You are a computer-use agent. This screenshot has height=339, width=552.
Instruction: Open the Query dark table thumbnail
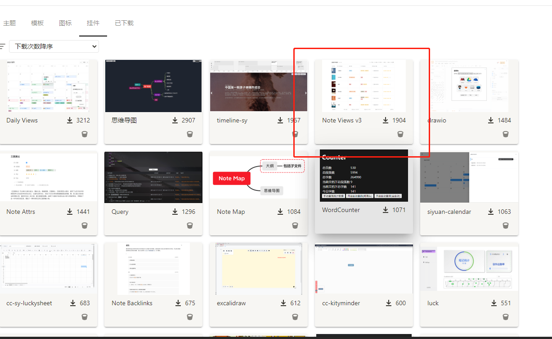153,177
